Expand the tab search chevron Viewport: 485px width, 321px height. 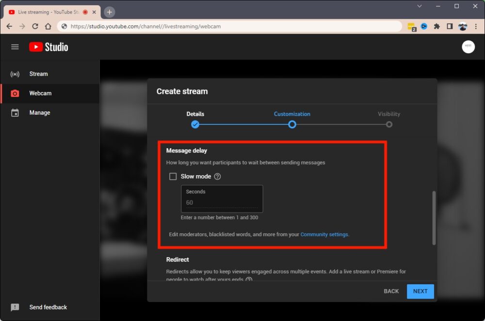[x=420, y=6]
